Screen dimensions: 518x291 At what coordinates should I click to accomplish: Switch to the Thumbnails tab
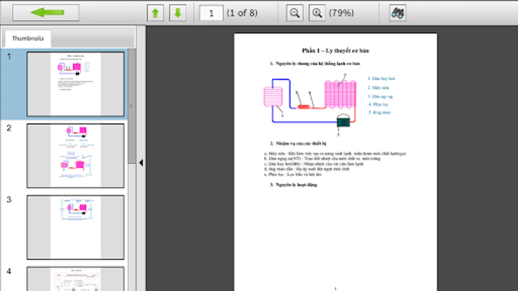(x=28, y=38)
